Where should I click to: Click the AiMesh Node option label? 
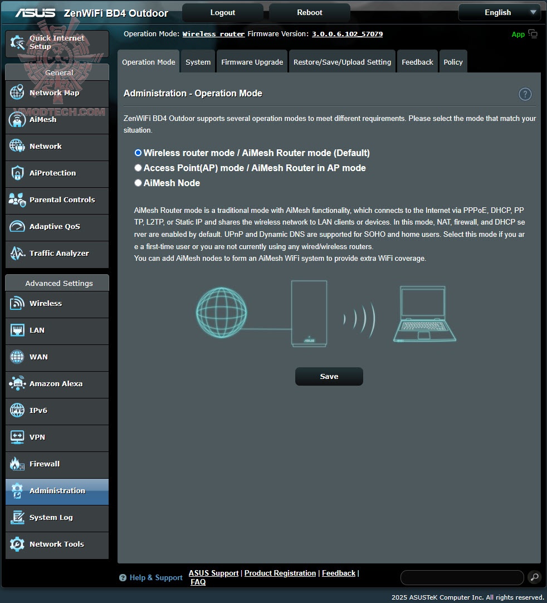[172, 183]
